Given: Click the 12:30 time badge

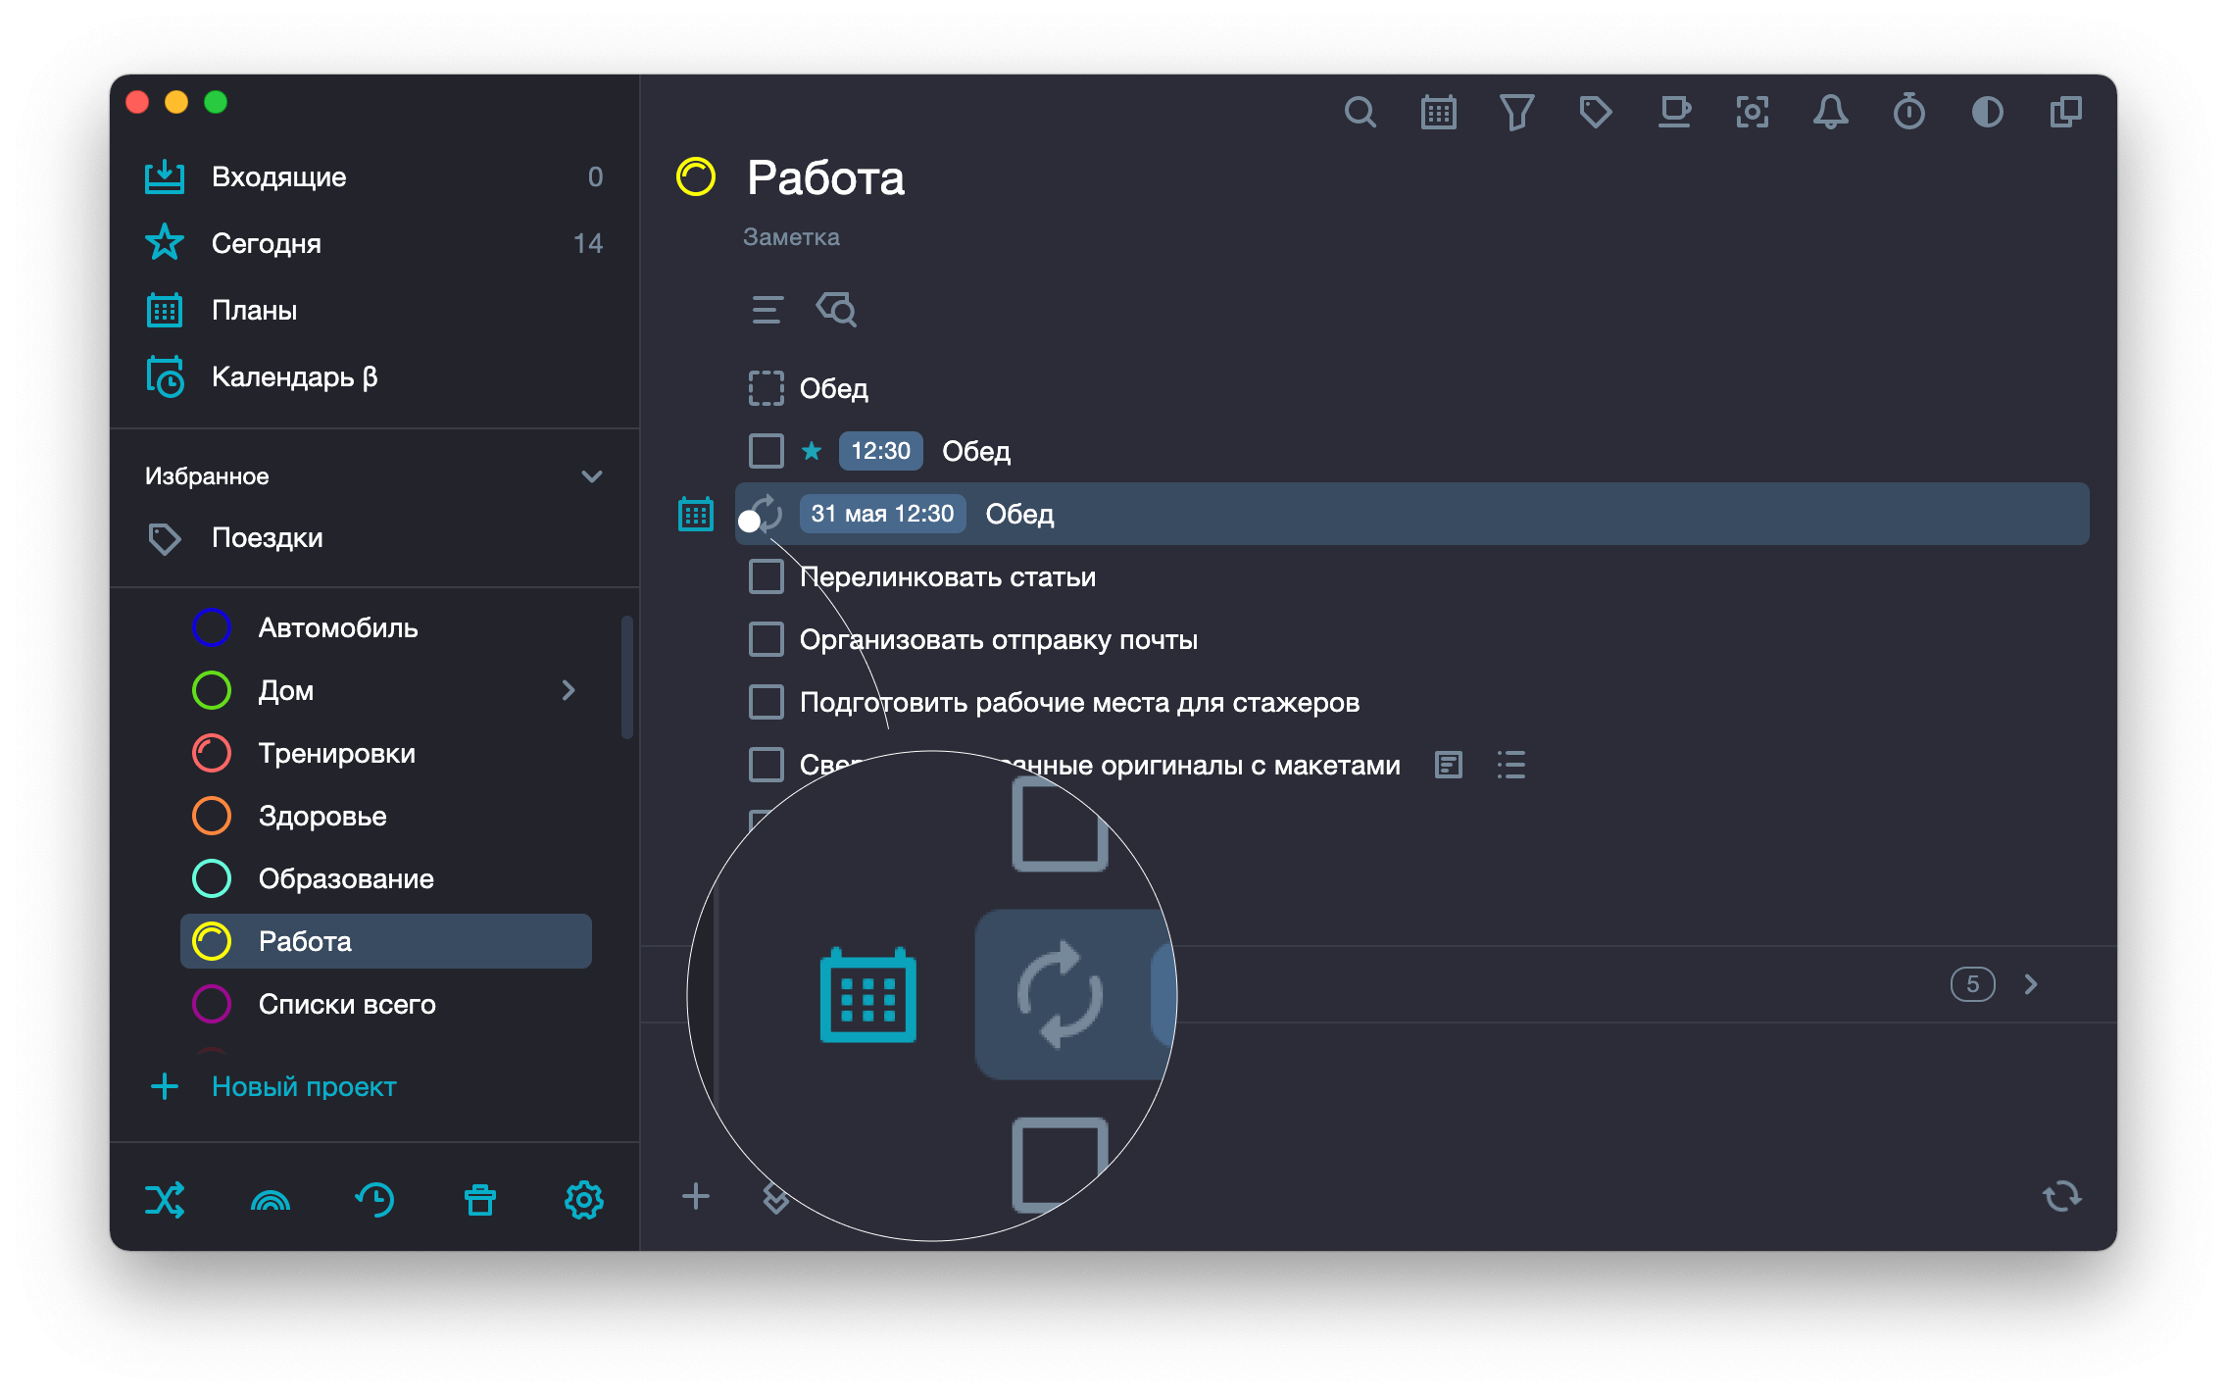Looking at the screenshot, I should (x=880, y=451).
